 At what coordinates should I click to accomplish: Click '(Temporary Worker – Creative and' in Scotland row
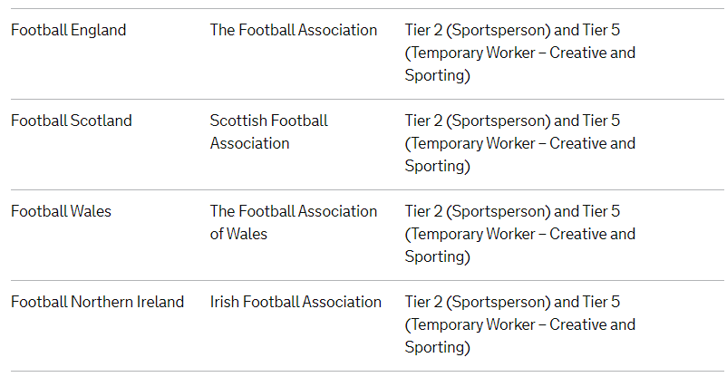[519, 143]
